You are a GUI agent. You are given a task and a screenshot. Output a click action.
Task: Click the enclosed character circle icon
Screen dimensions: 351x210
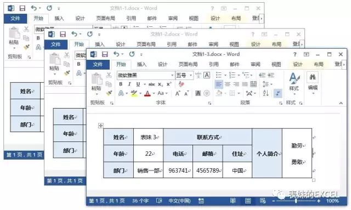tap(207, 93)
